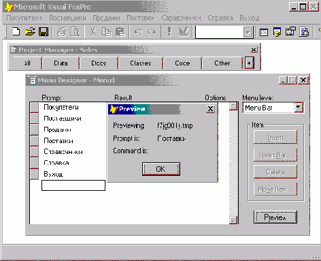Screen dimensions: 321x261
Task: Click the Print toolbar icon
Action: click(62, 31)
